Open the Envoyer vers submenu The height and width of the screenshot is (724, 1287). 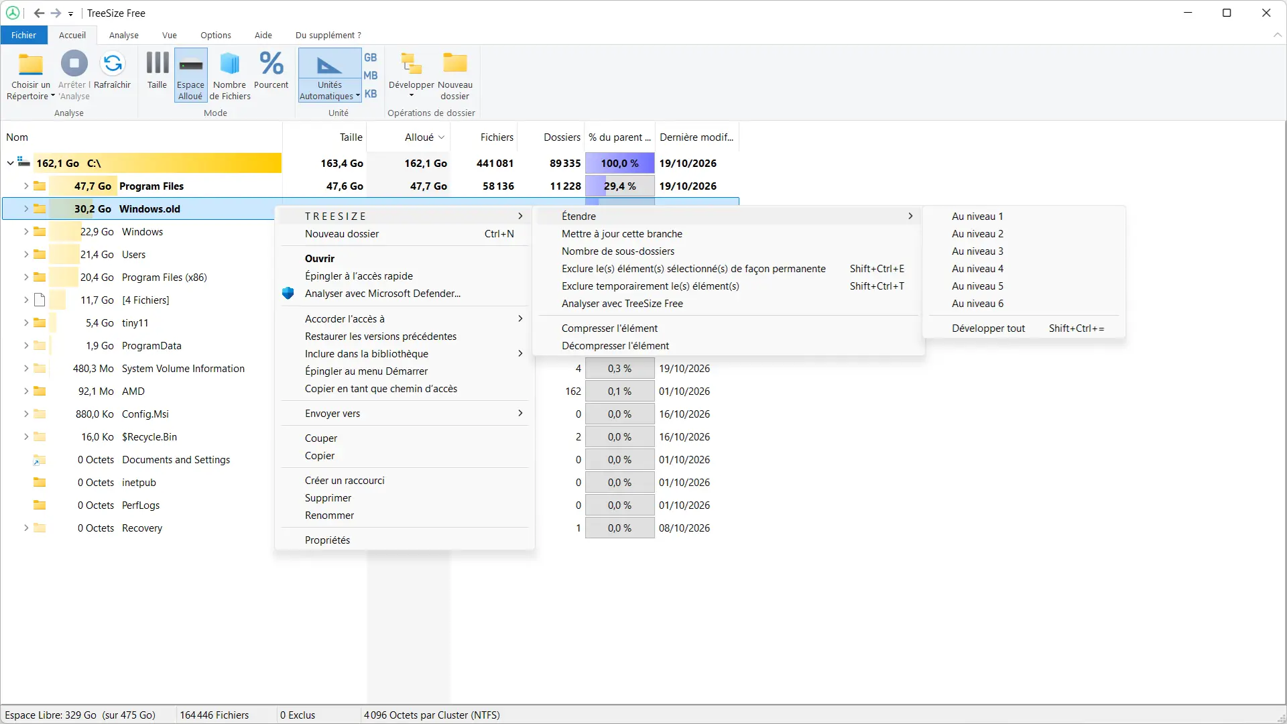coord(405,413)
